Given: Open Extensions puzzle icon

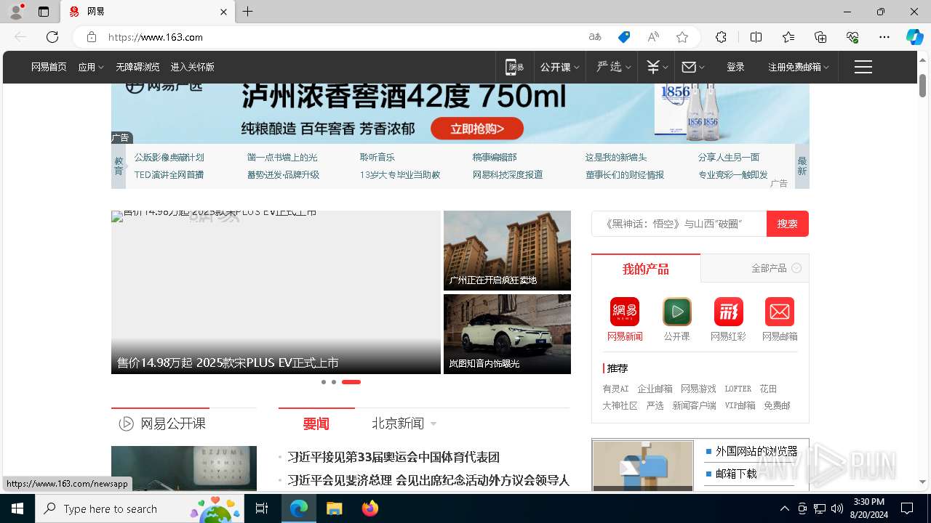Looking at the screenshot, I should 721,37.
